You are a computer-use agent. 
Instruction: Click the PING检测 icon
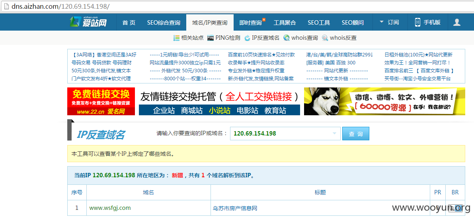(211, 38)
